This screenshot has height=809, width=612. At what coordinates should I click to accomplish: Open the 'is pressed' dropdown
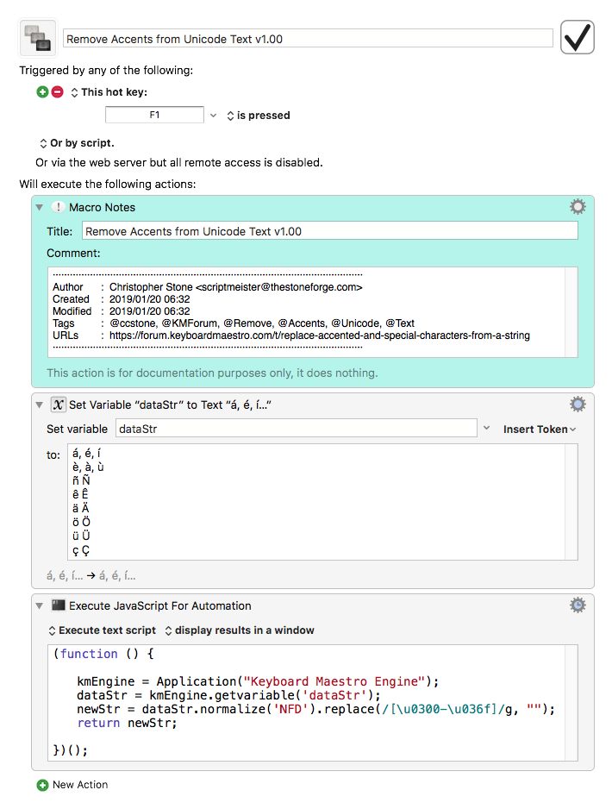(258, 115)
